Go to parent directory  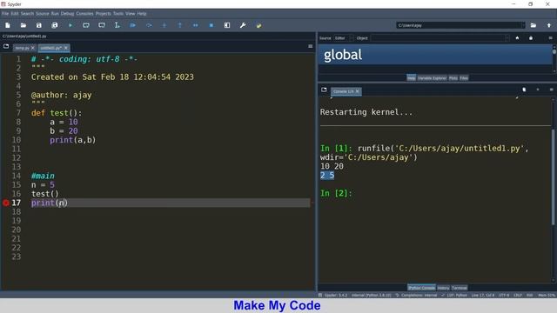point(549,25)
